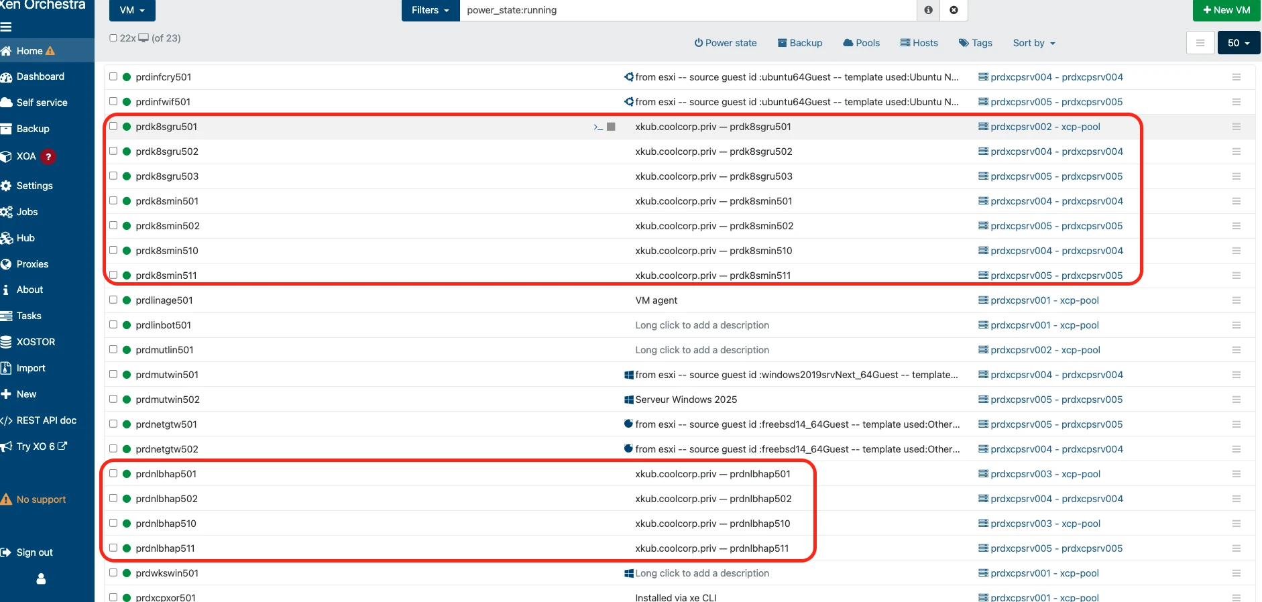Click Windows icon on prdmutwin502 row
Image resolution: width=1262 pixels, height=602 pixels.
629,400
